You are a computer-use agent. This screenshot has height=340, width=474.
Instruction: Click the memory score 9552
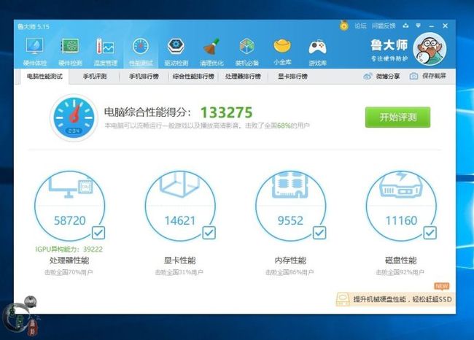[290, 220]
